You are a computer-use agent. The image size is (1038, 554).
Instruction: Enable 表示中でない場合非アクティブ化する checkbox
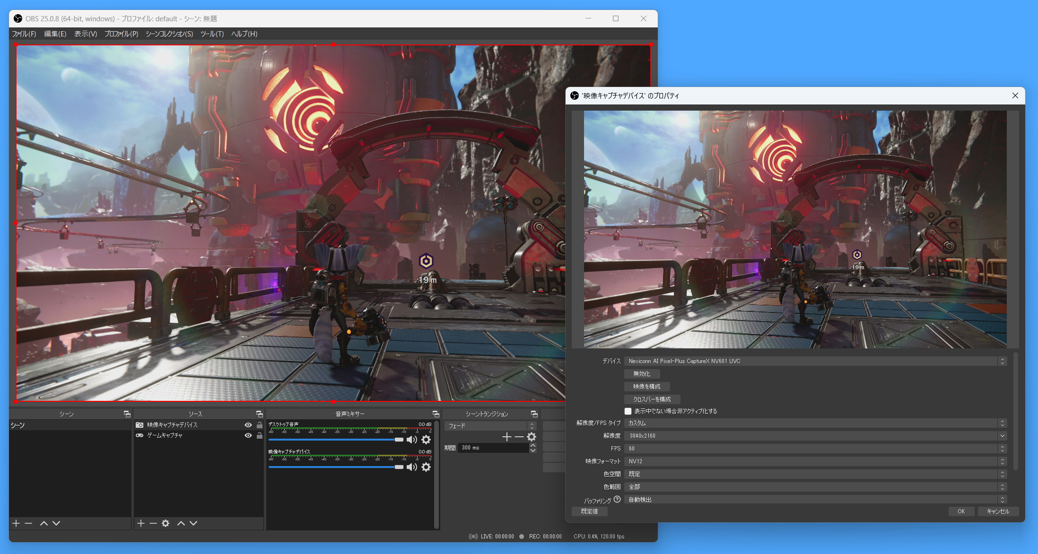[628, 411]
